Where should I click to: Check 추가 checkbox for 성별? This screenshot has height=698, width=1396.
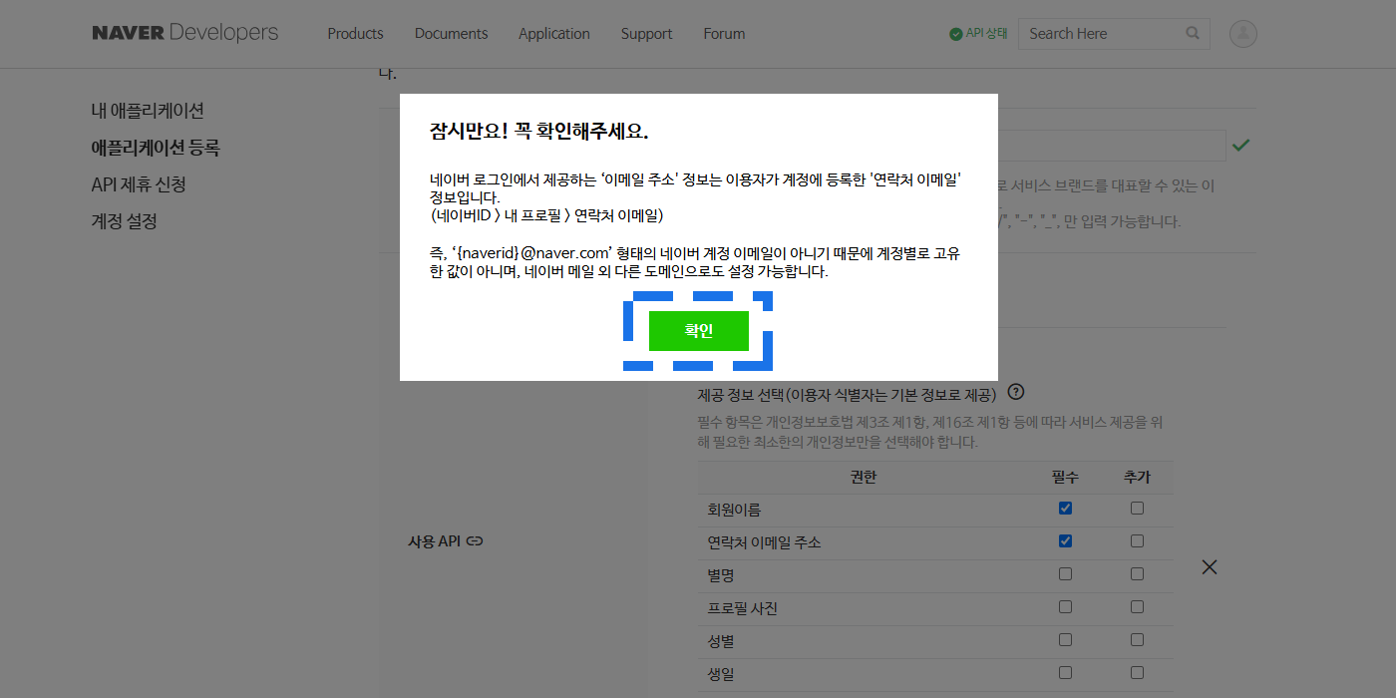click(x=1137, y=640)
